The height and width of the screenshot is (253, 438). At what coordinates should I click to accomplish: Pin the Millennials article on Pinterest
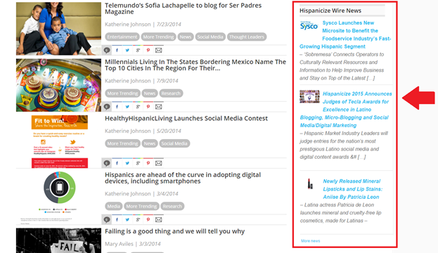point(148,107)
